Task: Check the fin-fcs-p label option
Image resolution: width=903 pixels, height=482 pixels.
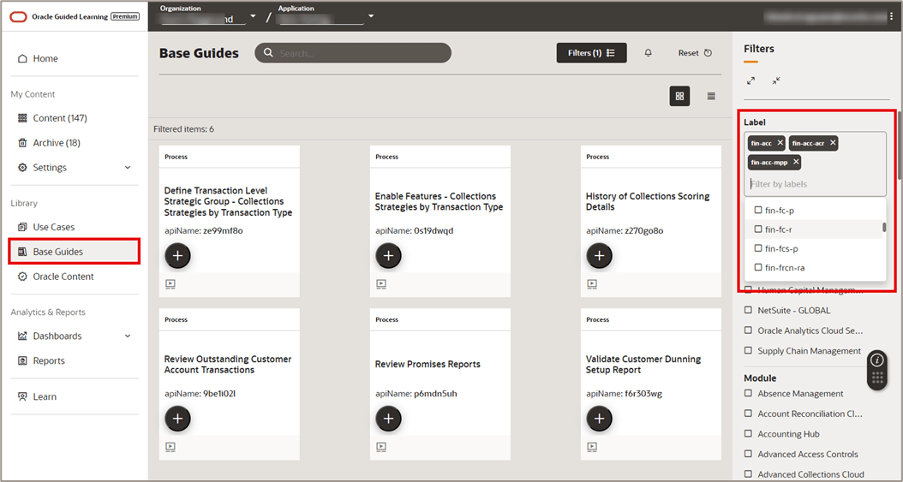Action: coord(758,248)
